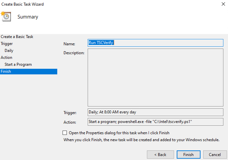This screenshot has width=228, height=160.
Task: Click the window title bar text
Action: click(x=23, y=4)
